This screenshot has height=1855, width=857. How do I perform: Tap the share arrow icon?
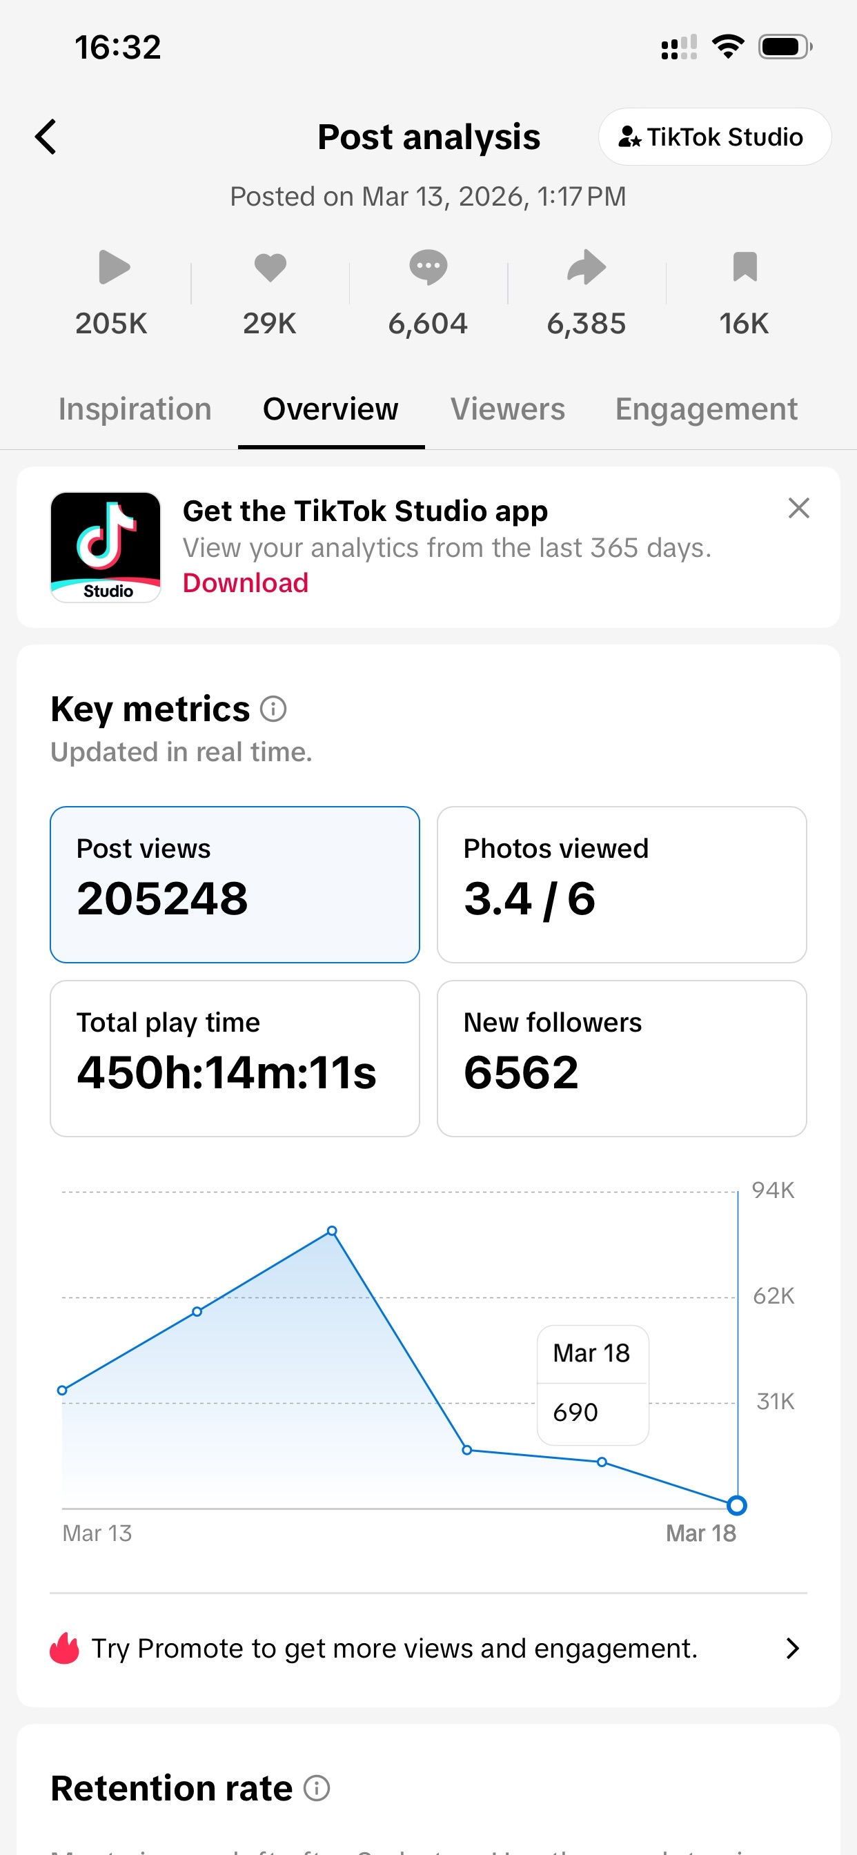tap(587, 267)
